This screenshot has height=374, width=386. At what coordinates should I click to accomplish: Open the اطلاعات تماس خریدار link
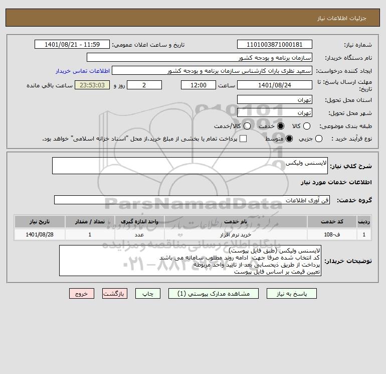[x=83, y=71]
